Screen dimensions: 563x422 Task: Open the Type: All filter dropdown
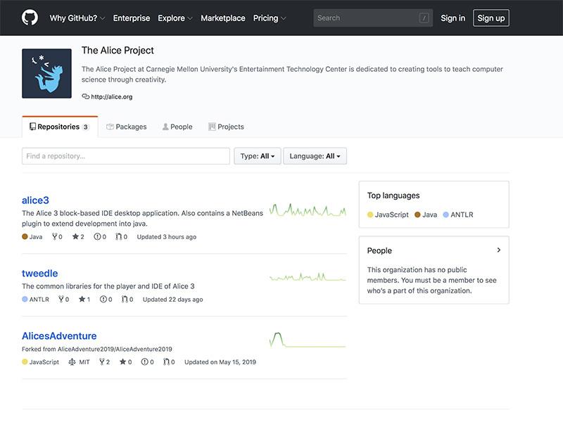point(258,156)
